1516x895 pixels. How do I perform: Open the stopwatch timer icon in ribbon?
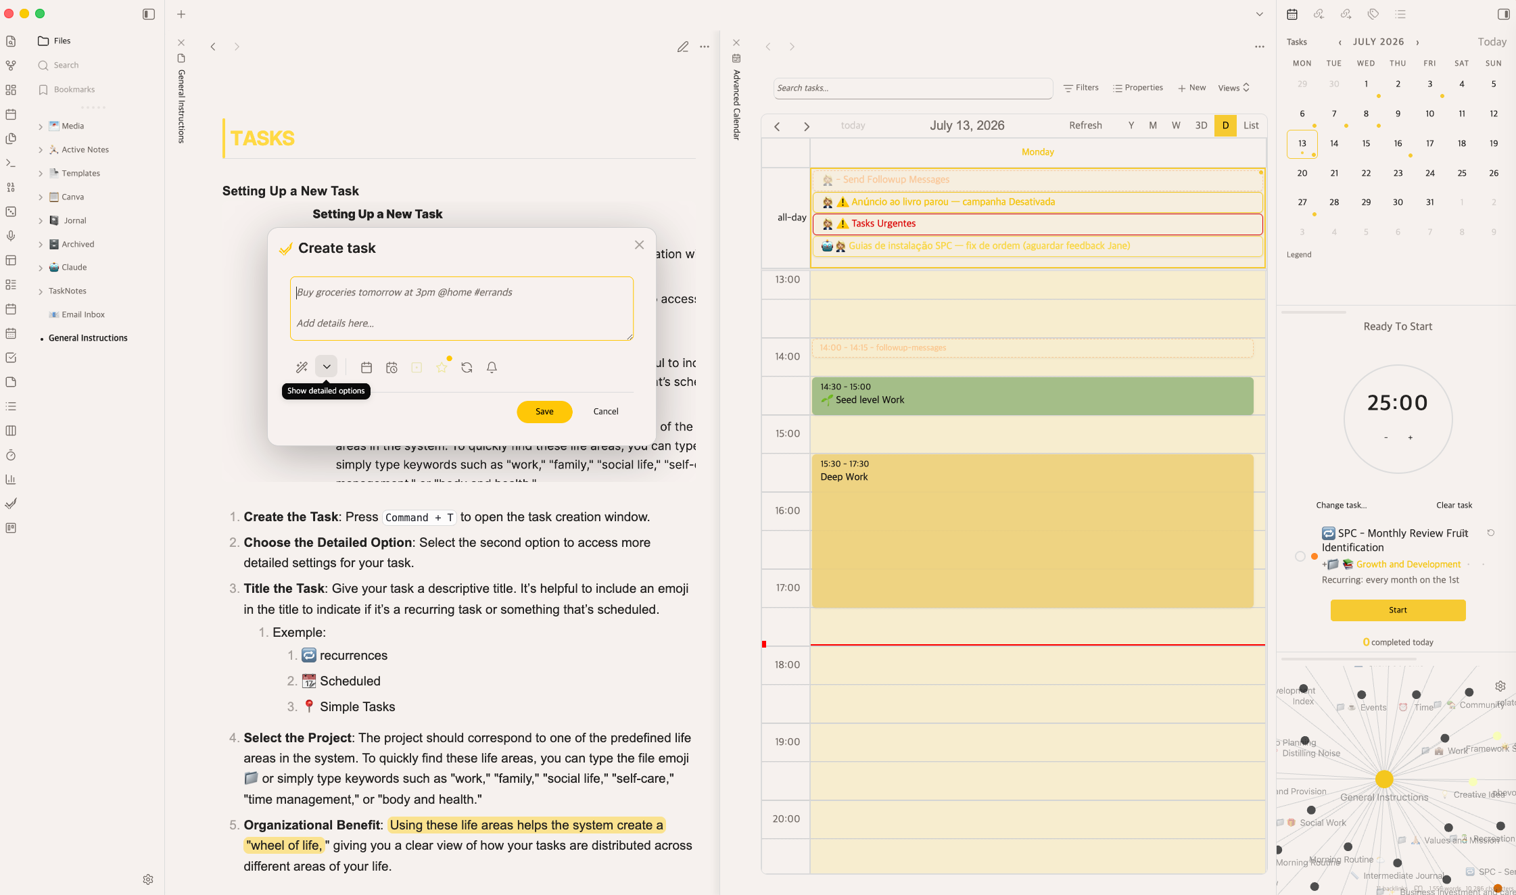pyautogui.click(x=11, y=455)
